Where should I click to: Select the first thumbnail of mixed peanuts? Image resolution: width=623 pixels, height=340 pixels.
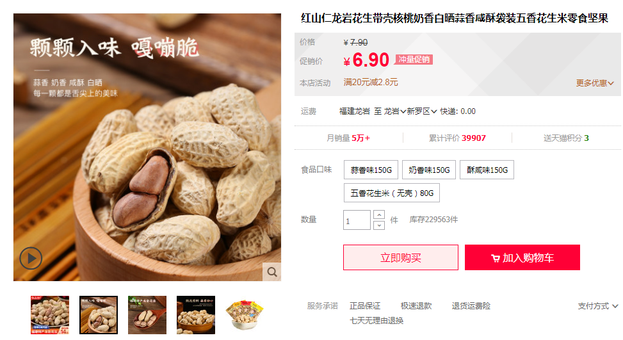[50, 315]
